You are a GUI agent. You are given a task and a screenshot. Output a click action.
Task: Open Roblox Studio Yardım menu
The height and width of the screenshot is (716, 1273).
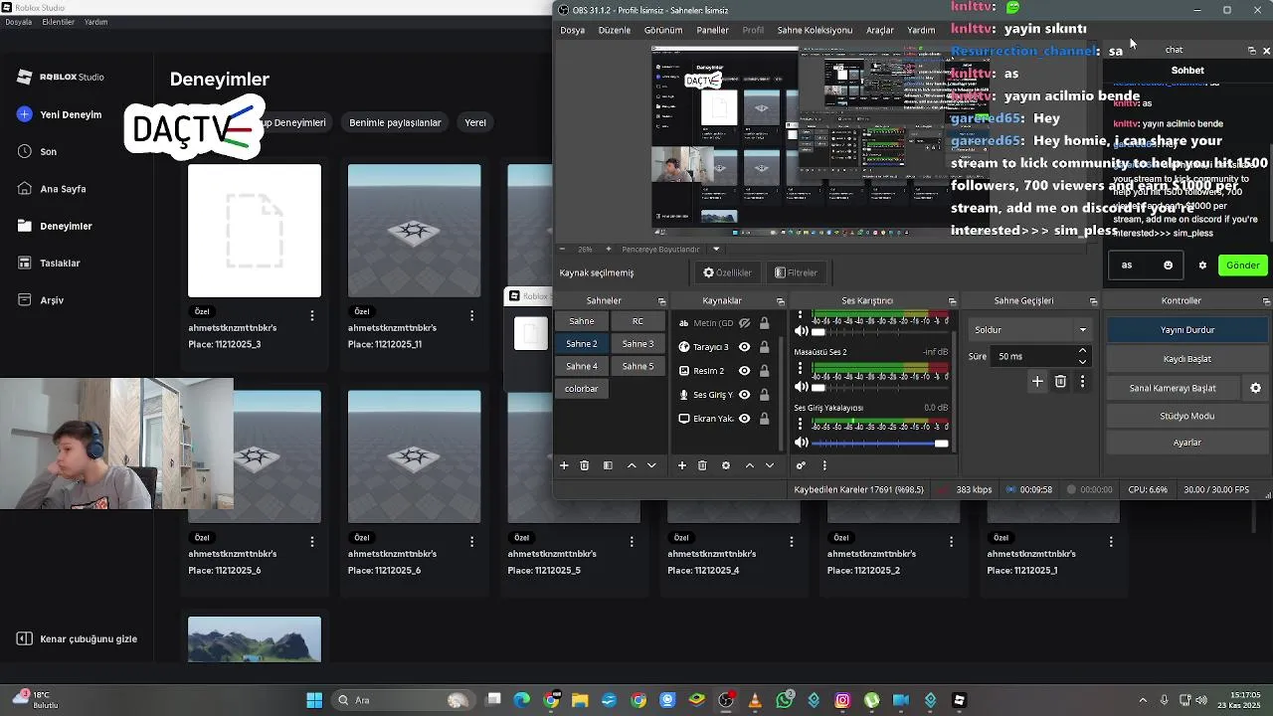[x=95, y=22]
